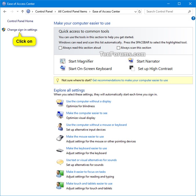This screenshot has height=196, width=196.
Task: Click 'Set up alternatives for sounds' text
Action: click(85, 165)
